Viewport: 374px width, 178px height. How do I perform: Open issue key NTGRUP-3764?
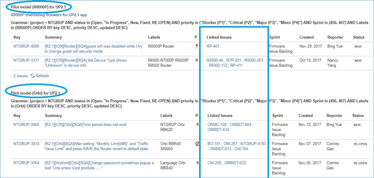26,163
